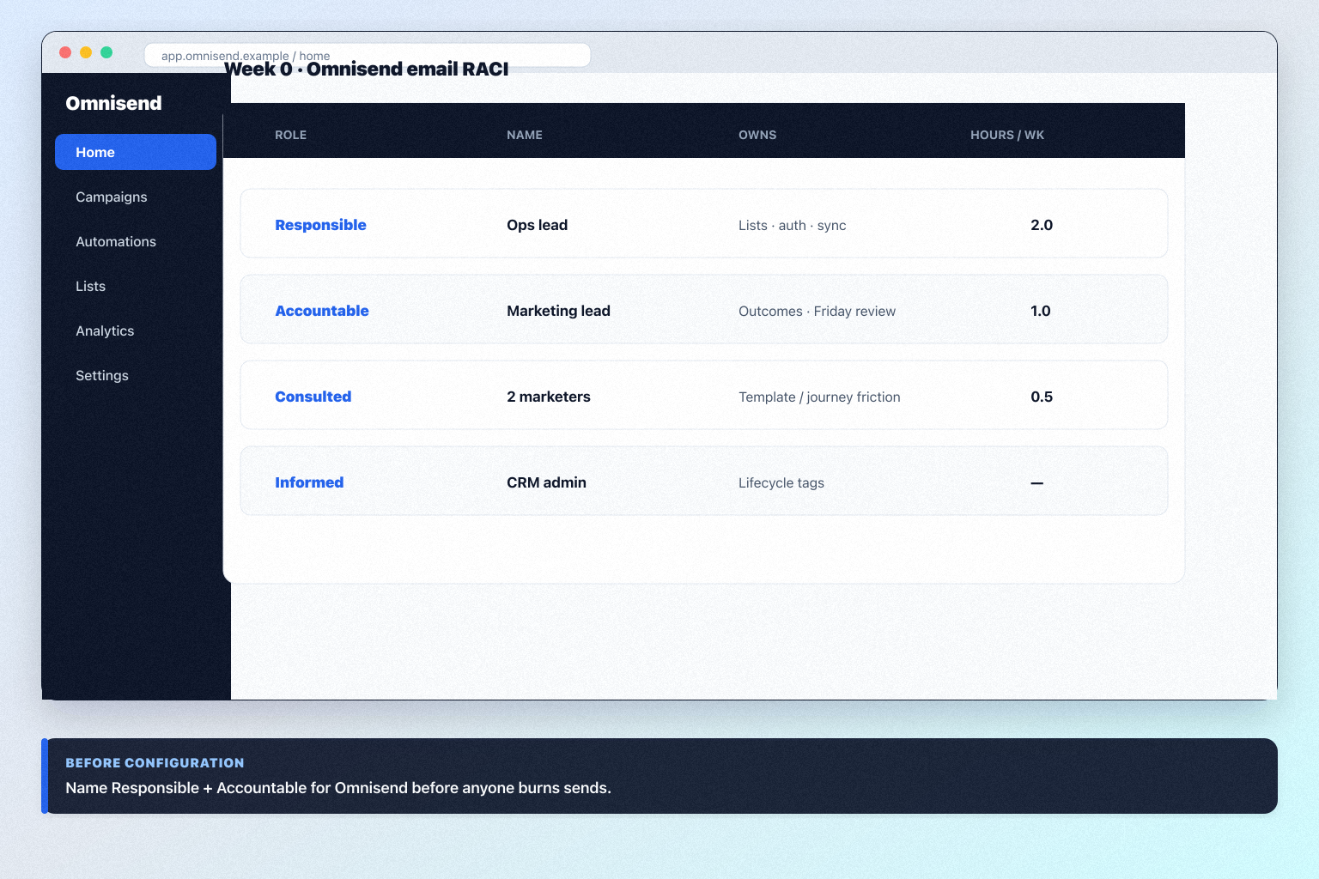This screenshot has height=879, width=1319.
Task: Click the red close window dot
Action: (65, 52)
